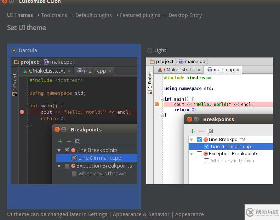Uncheck Line Breakpoints checkbox in Darcula dialog

click(x=67, y=150)
